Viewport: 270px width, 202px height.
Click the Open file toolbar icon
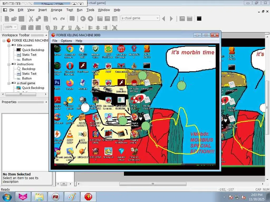[14, 19]
